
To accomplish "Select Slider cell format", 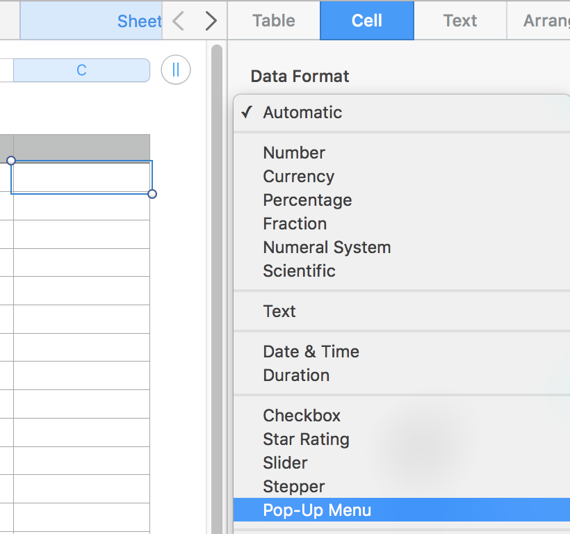I will point(285,463).
